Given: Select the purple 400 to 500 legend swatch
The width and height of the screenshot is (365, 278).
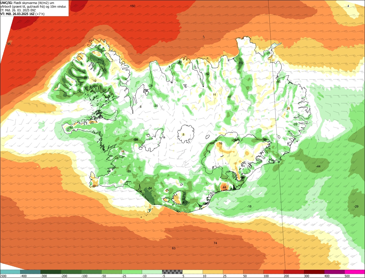Looking at the screenshot, I should click(334, 271).
